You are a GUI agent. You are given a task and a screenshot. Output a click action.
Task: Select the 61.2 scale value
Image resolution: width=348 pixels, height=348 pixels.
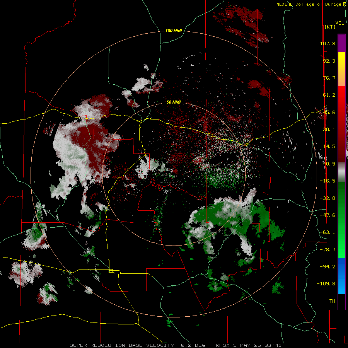(x=329, y=95)
